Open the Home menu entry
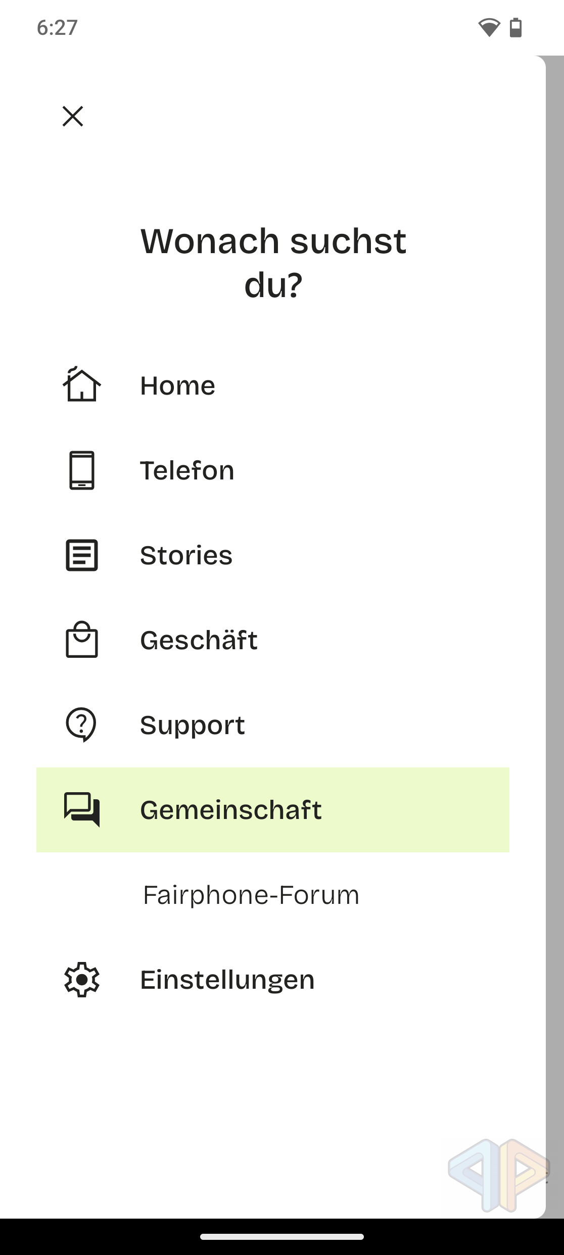 178,386
